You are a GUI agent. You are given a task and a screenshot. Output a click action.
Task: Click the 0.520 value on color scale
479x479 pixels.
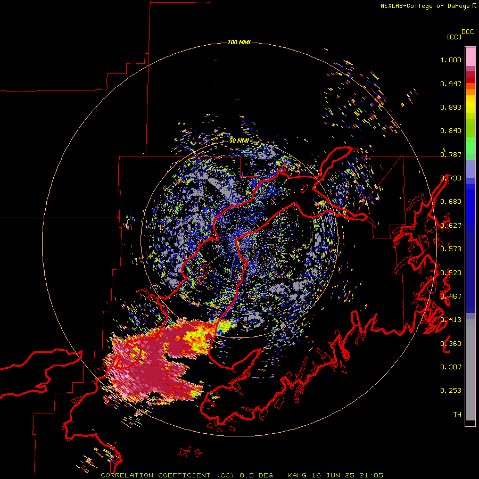point(451,273)
